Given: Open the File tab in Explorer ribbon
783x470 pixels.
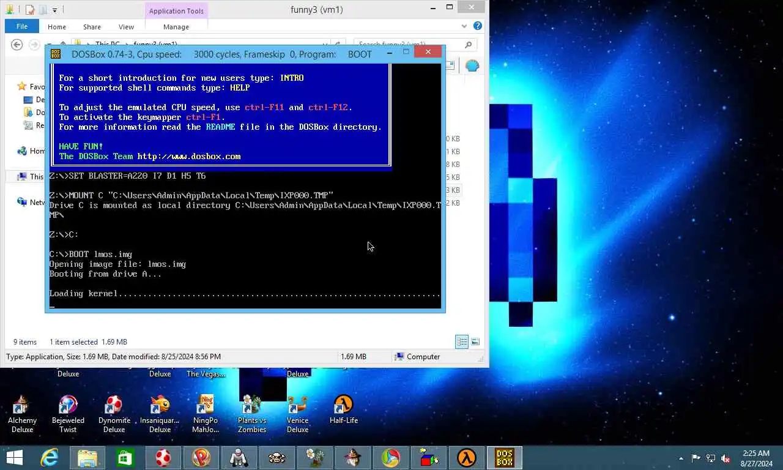Looking at the screenshot, I should tap(21, 26).
